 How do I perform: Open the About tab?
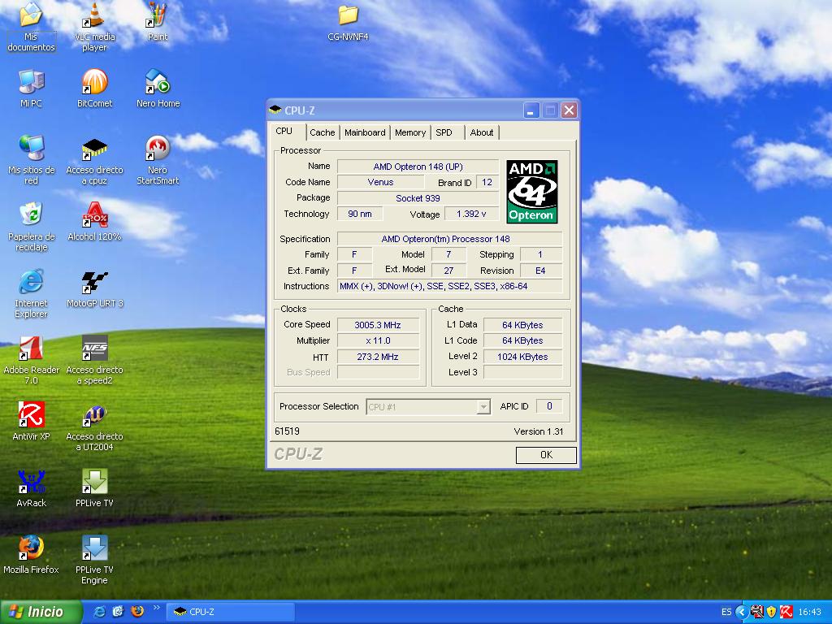click(482, 132)
